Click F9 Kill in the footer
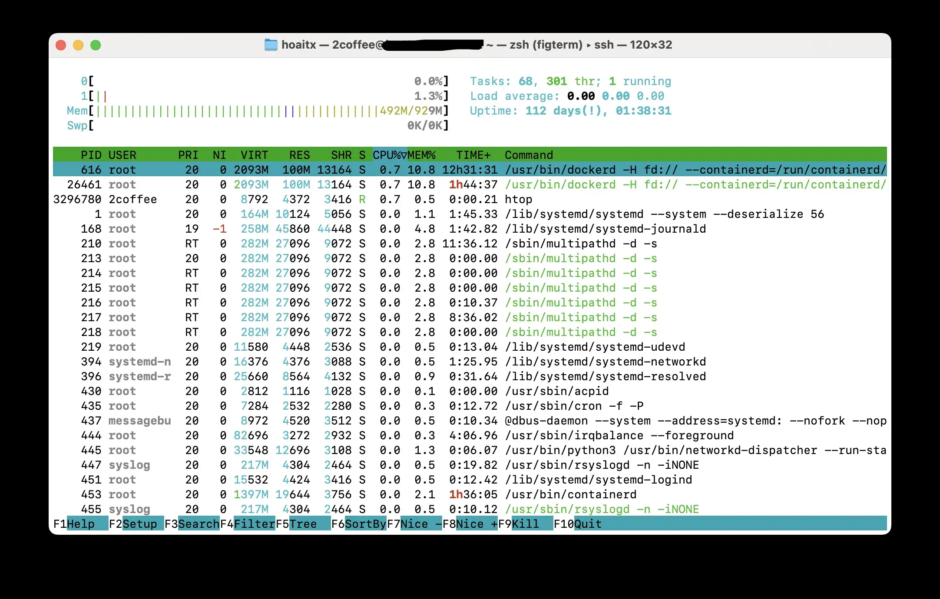Screen dimensions: 940x599 click(525, 524)
